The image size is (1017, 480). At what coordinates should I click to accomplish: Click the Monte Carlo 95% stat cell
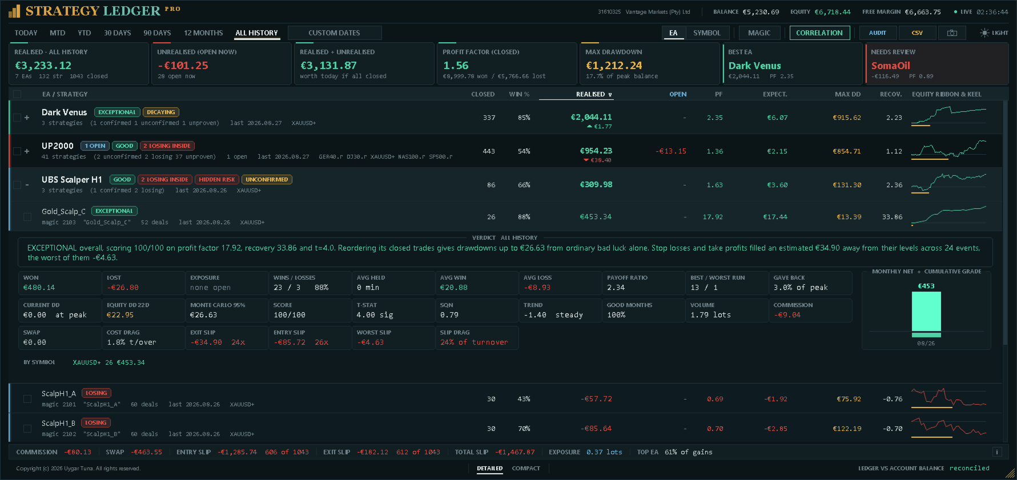(x=227, y=310)
